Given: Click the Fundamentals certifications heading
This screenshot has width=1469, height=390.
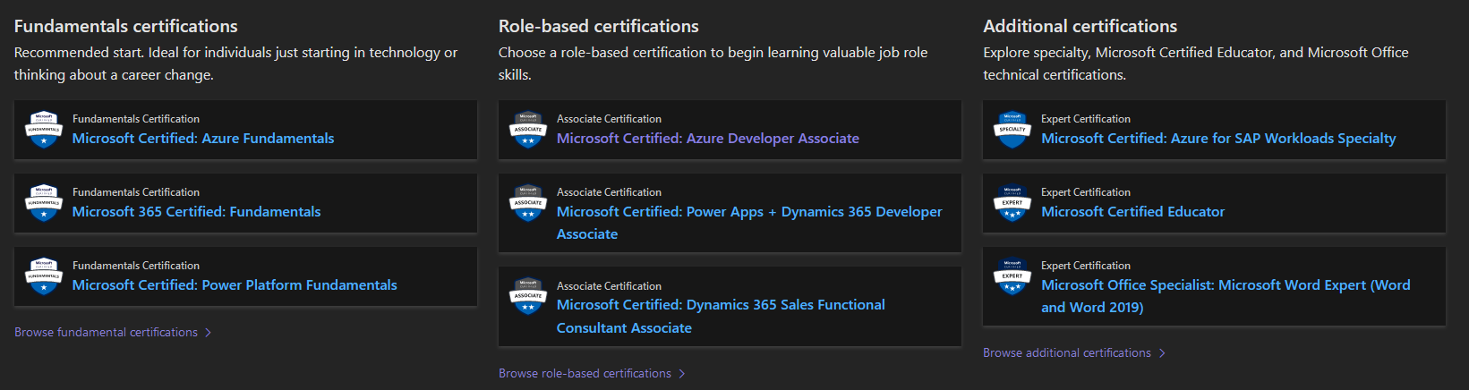Looking at the screenshot, I should click(x=126, y=26).
